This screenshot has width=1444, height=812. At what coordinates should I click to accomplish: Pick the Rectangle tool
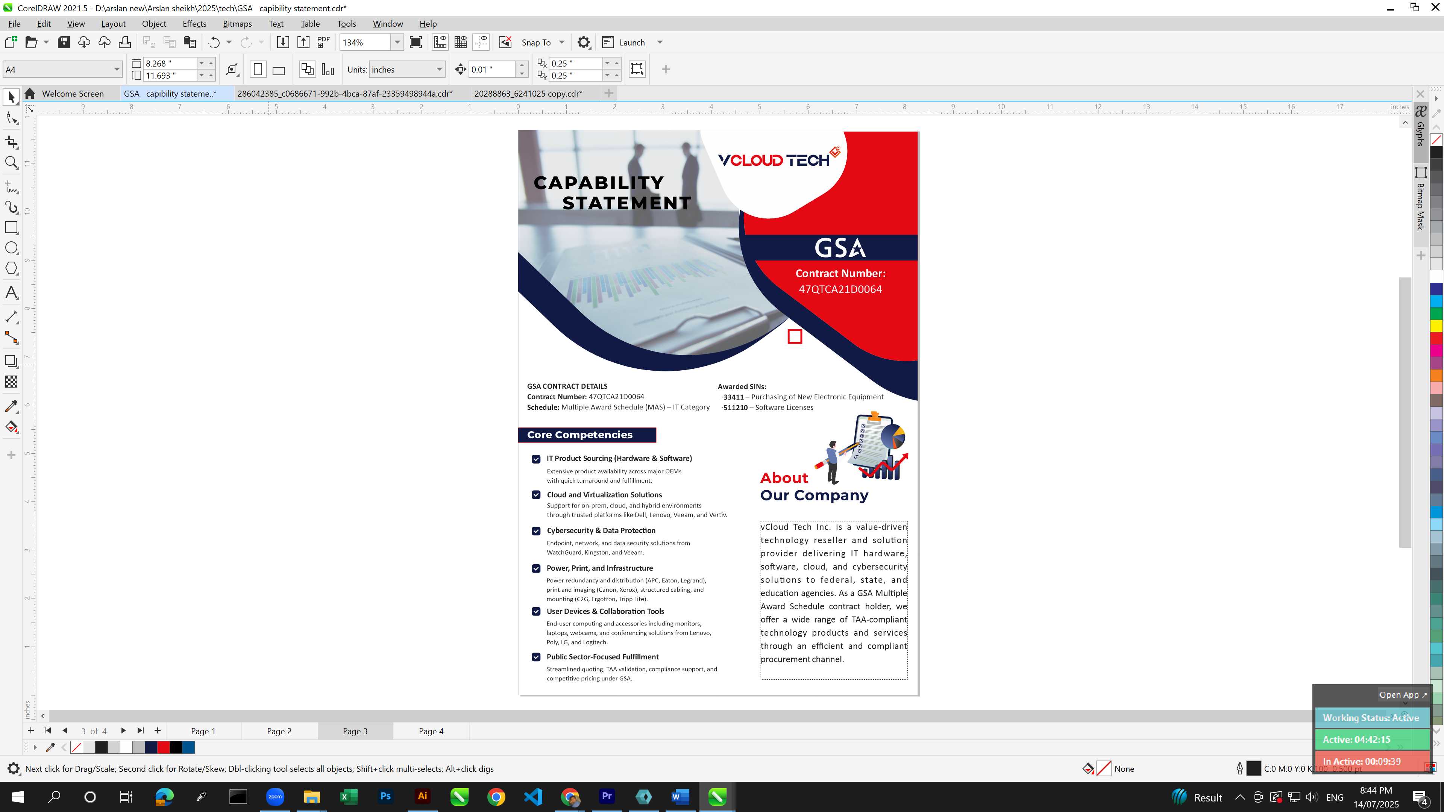click(x=11, y=227)
